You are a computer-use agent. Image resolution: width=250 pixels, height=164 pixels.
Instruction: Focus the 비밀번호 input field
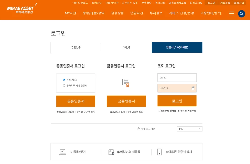tap(177, 88)
